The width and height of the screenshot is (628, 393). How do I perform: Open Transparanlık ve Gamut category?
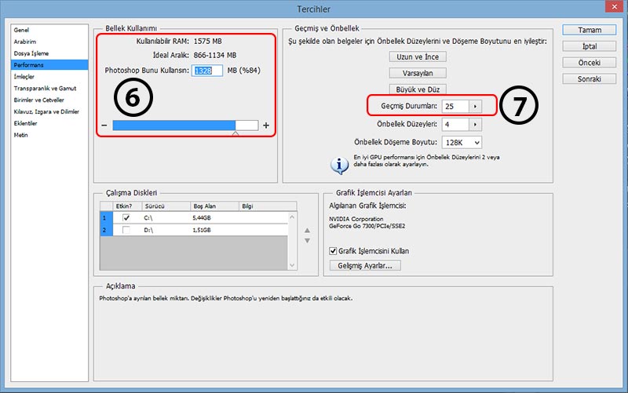point(49,88)
